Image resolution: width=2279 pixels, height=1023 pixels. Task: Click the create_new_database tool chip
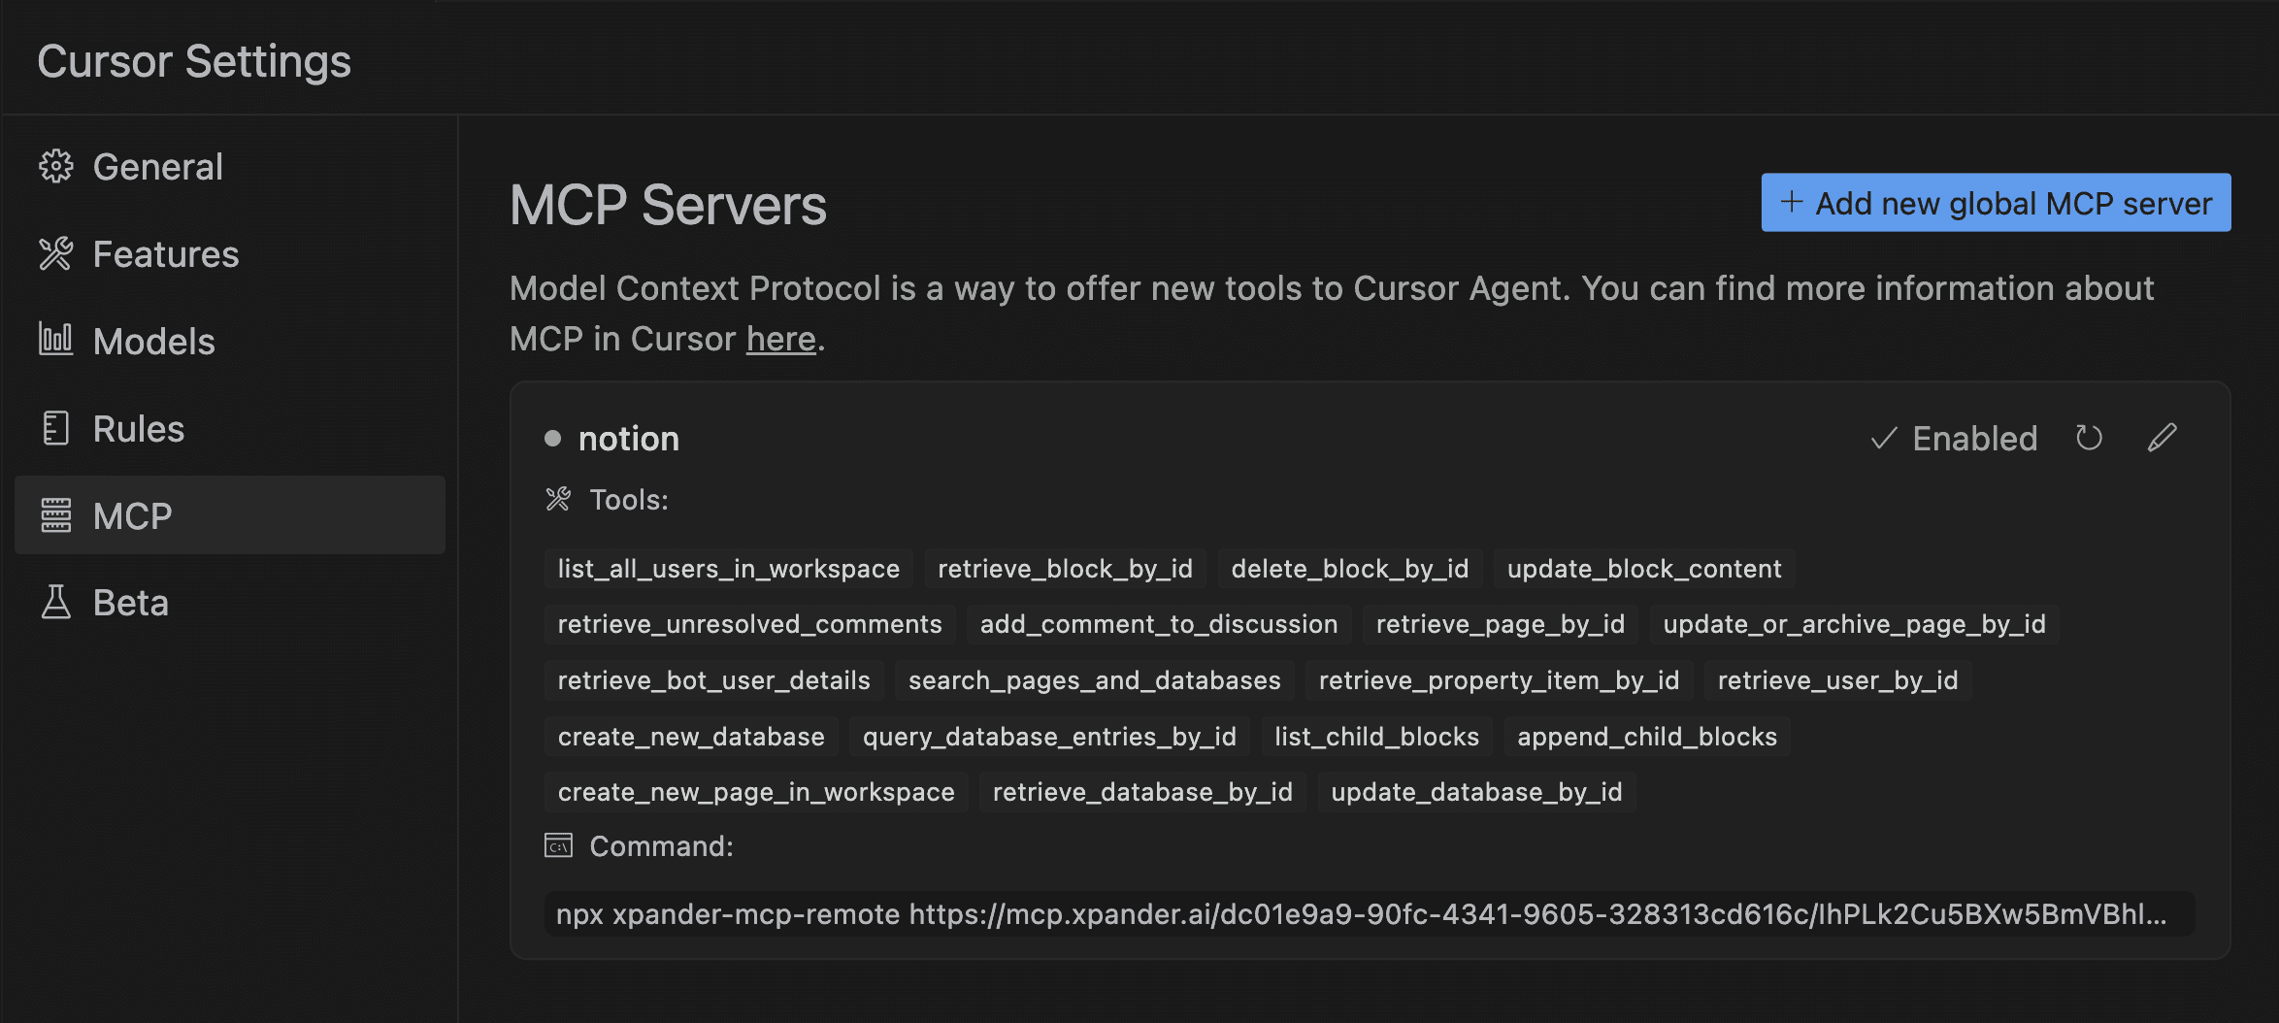pos(691,737)
